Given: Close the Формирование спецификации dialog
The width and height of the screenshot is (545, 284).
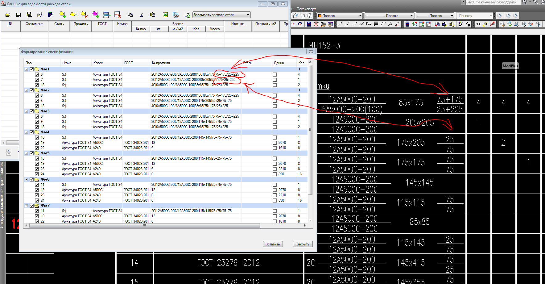Looking at the screenshot, I should (311, 52).
